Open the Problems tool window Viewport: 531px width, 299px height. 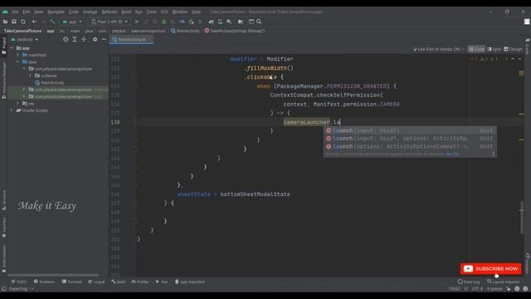(x=44, y=282)
